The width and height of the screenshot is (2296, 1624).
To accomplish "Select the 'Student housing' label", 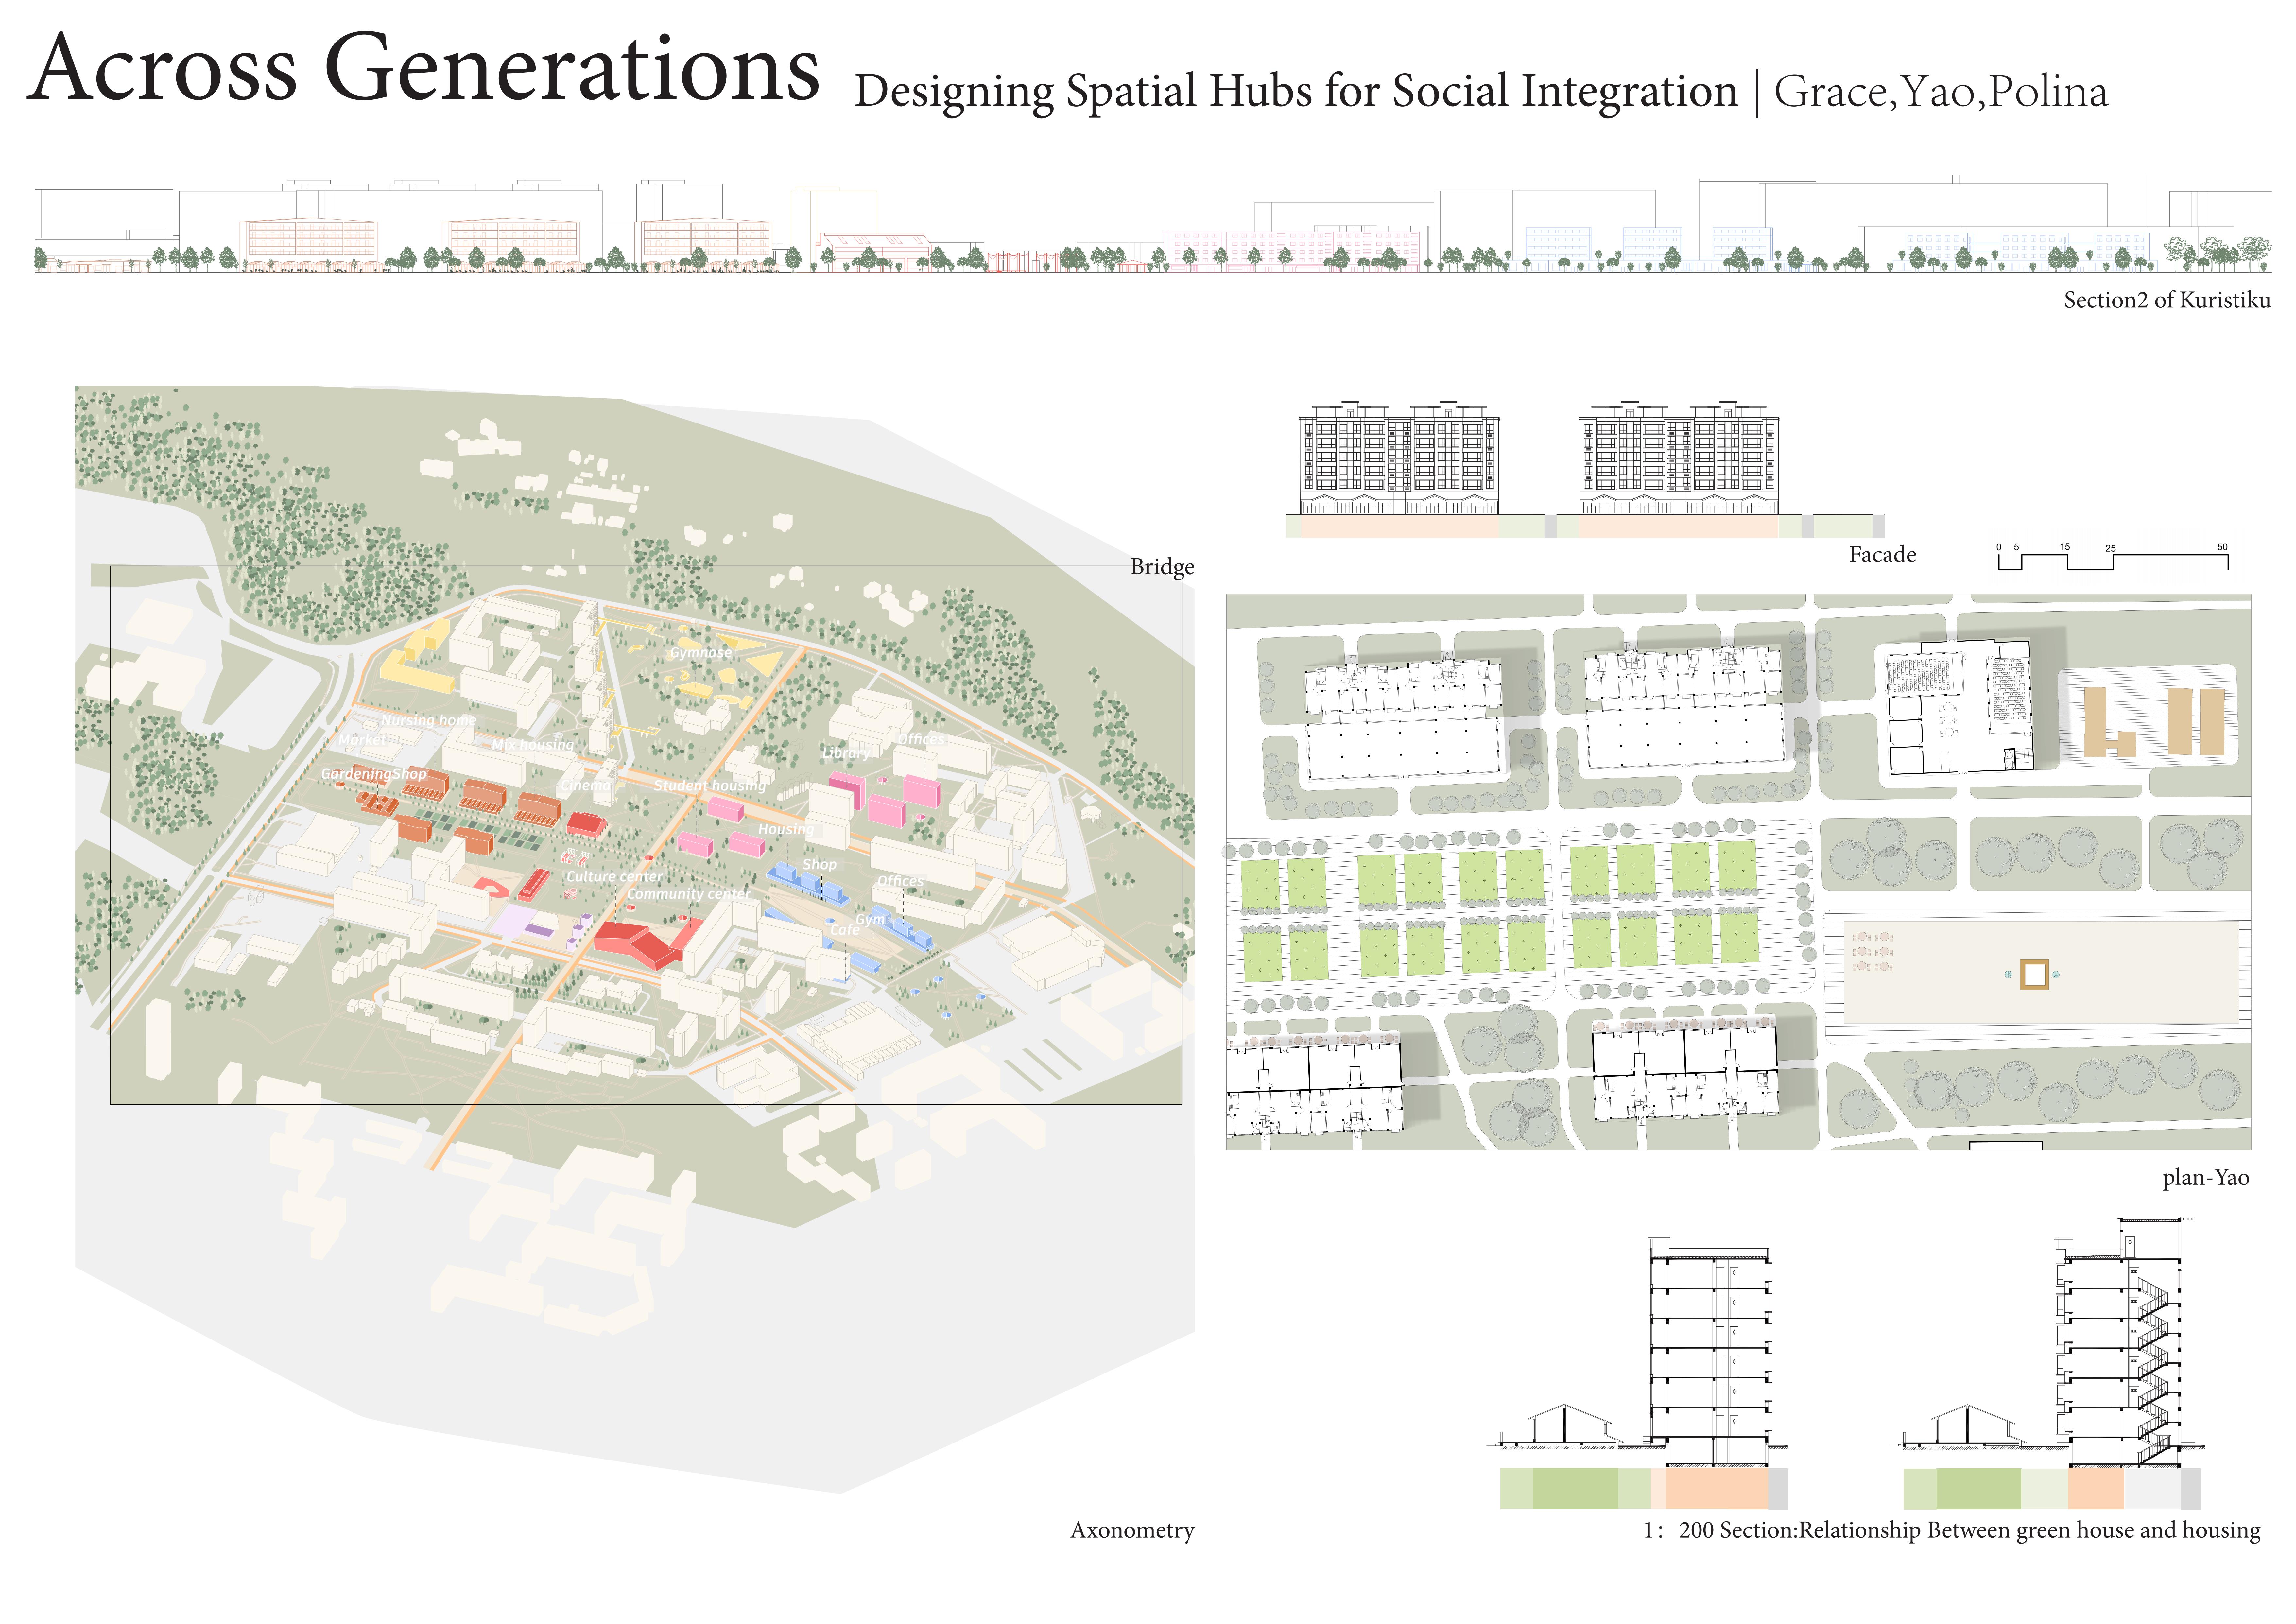I will 709,786.
